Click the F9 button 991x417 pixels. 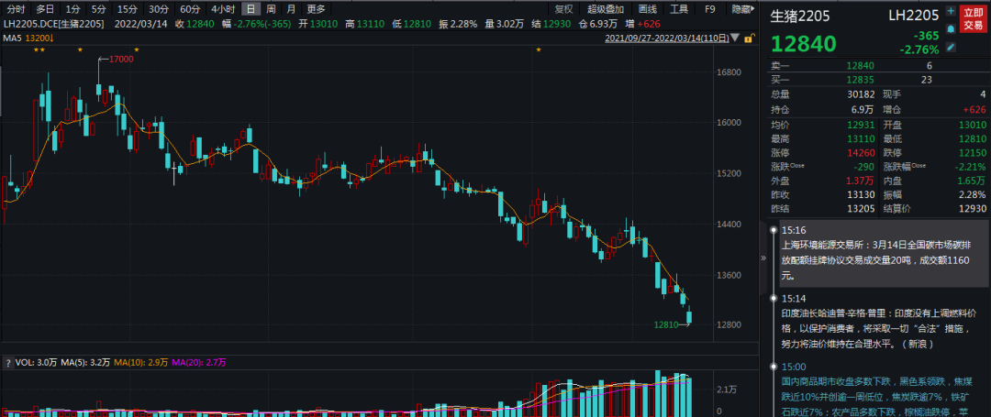coord(710,9)
